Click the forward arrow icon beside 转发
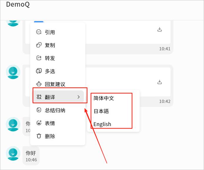The height and width of the screenshot is (170, 204). click(x=39, y=58)
